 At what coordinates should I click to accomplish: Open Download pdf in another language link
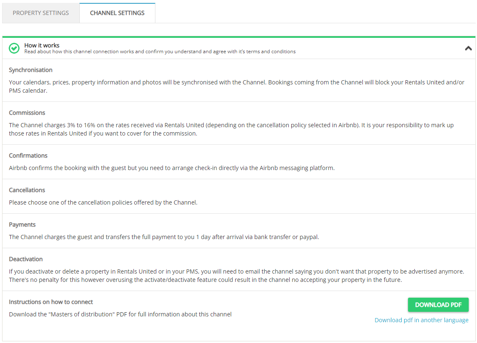421,320
